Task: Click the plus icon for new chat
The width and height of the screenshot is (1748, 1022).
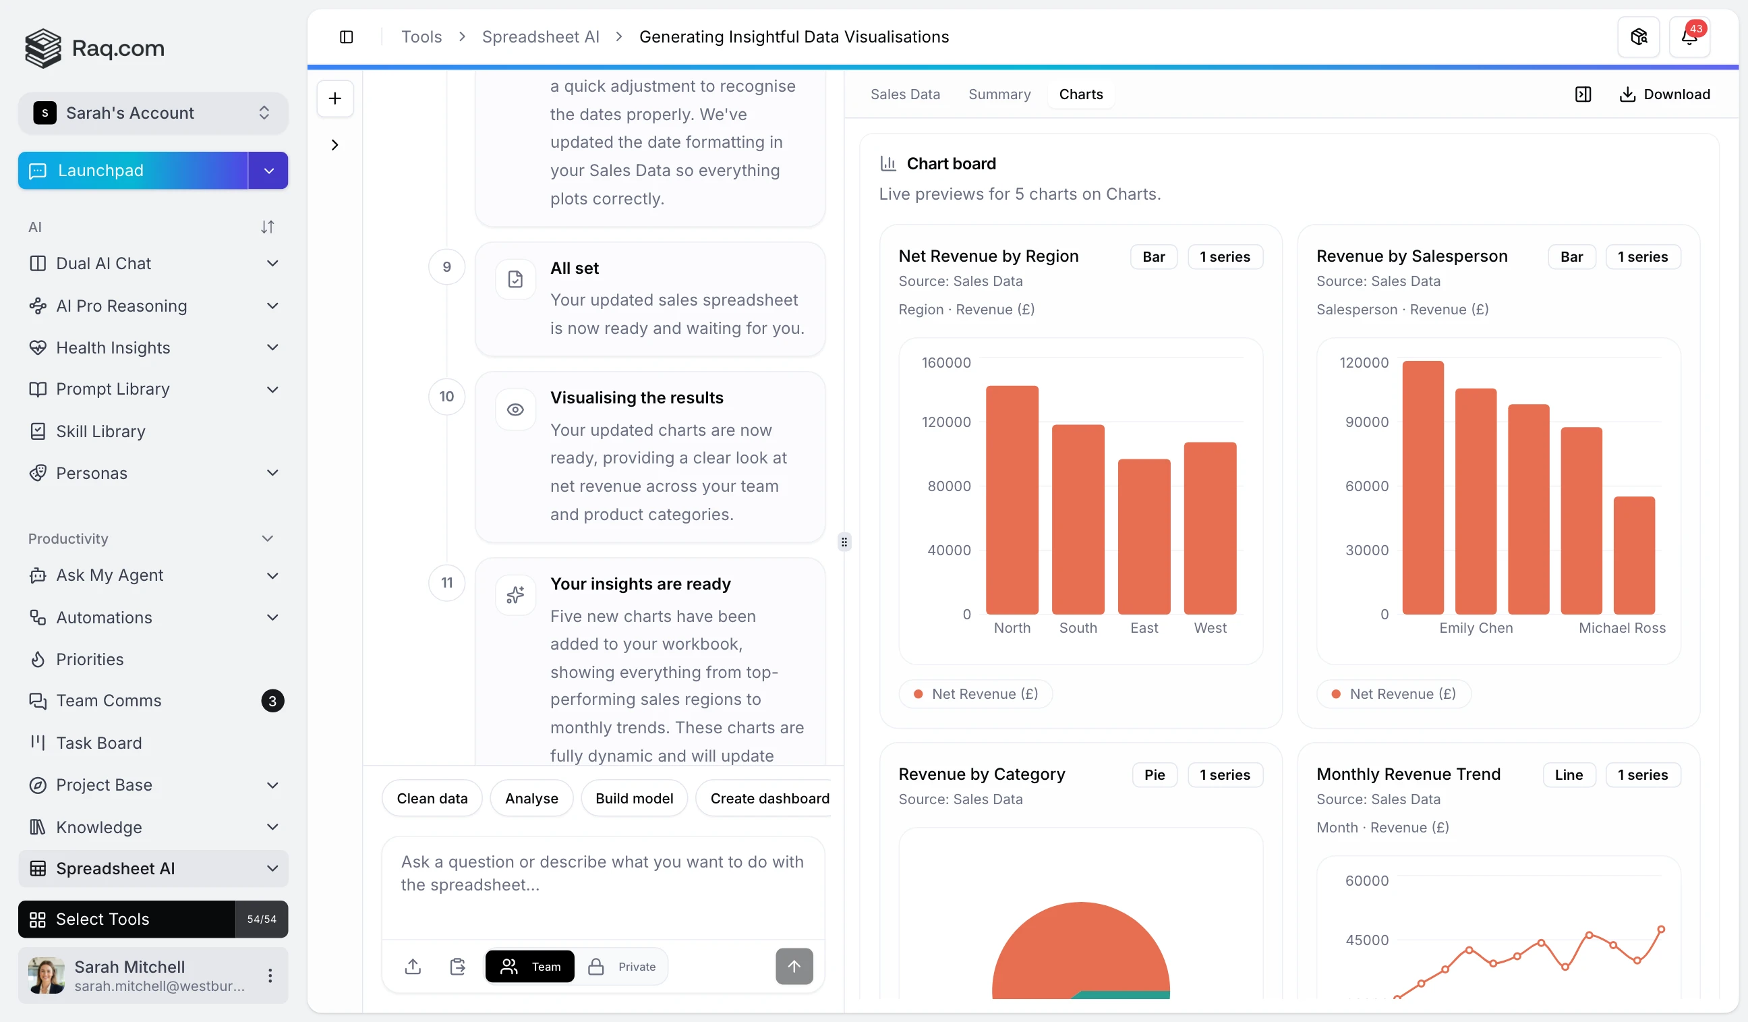Action: [335, 98]
